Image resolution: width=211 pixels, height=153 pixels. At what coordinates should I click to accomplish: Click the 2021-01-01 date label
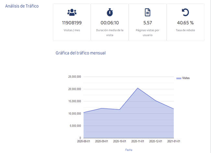click(174, 141)
